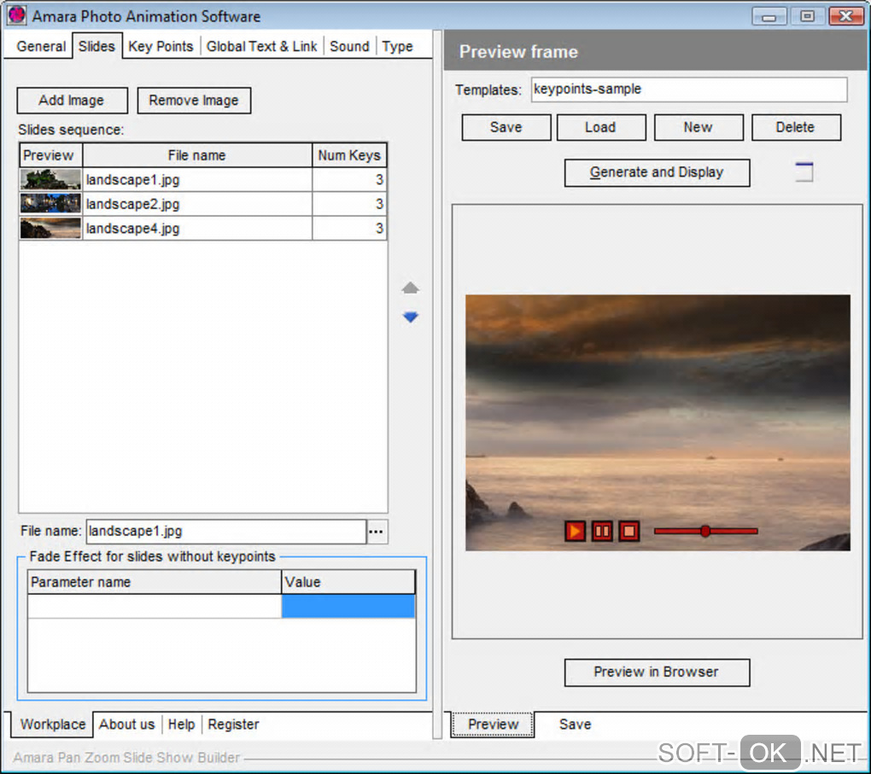This screenshot has height=774, width=871.
Task: Select the landscape1.jpg file name row
Action: [x=197, y=179]
